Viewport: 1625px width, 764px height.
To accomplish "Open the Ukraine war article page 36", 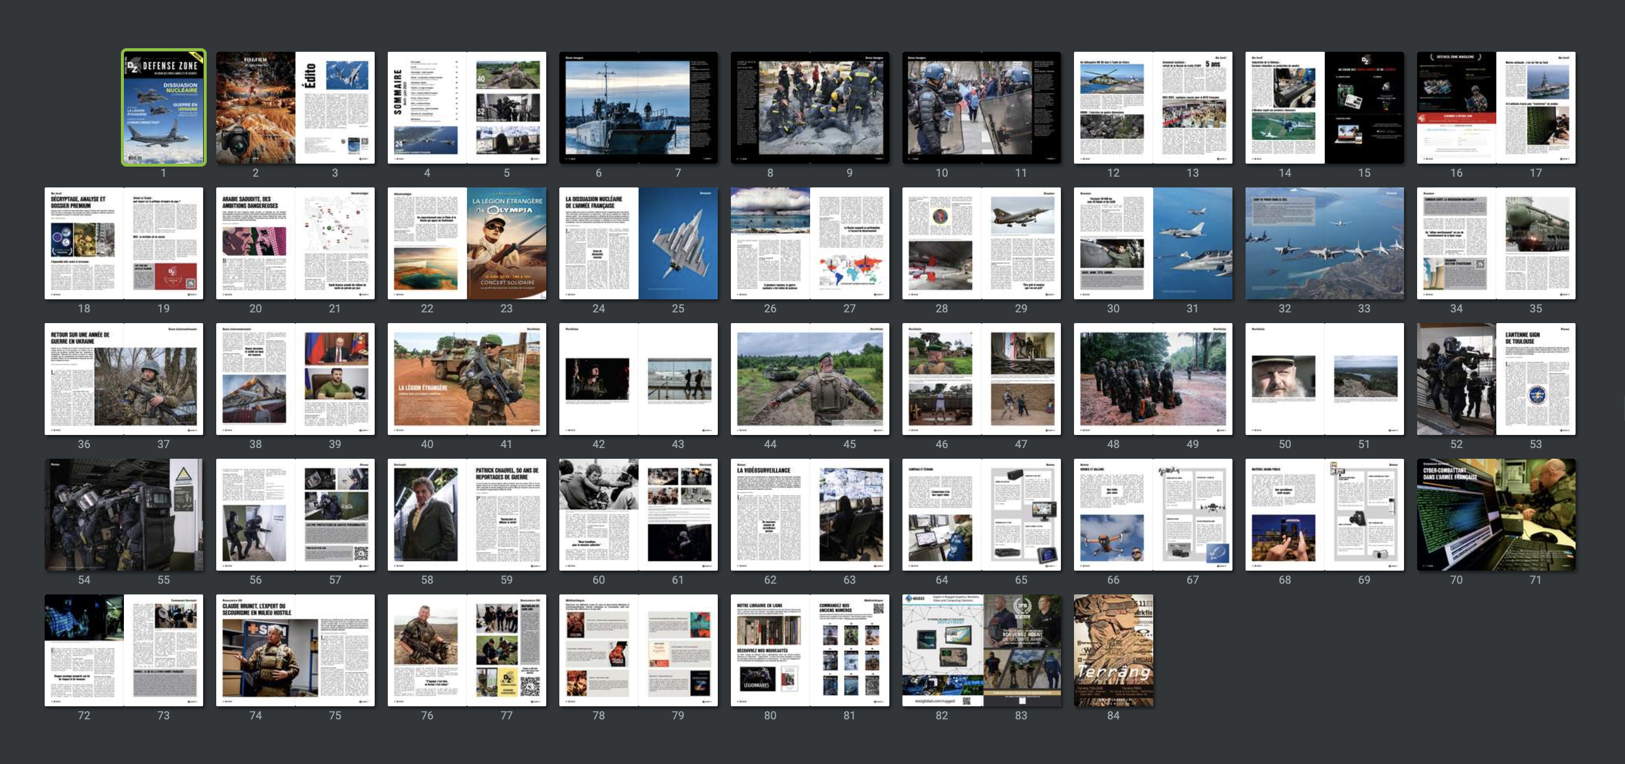I will click(84, 379).
